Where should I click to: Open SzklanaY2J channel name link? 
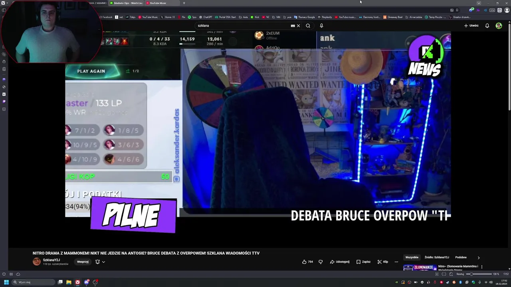51,260
